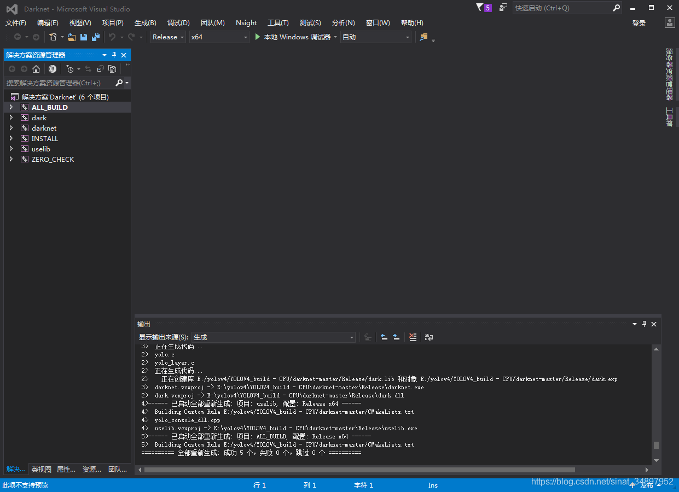The width and height of the screenshot is (679, 492).
Task: Select the uselib project item
Action: [40, 149]
